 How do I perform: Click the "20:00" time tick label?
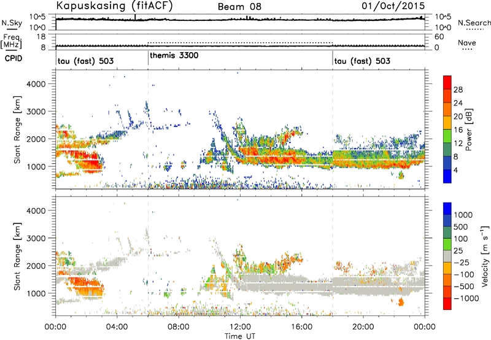click(x=363, y=327)
